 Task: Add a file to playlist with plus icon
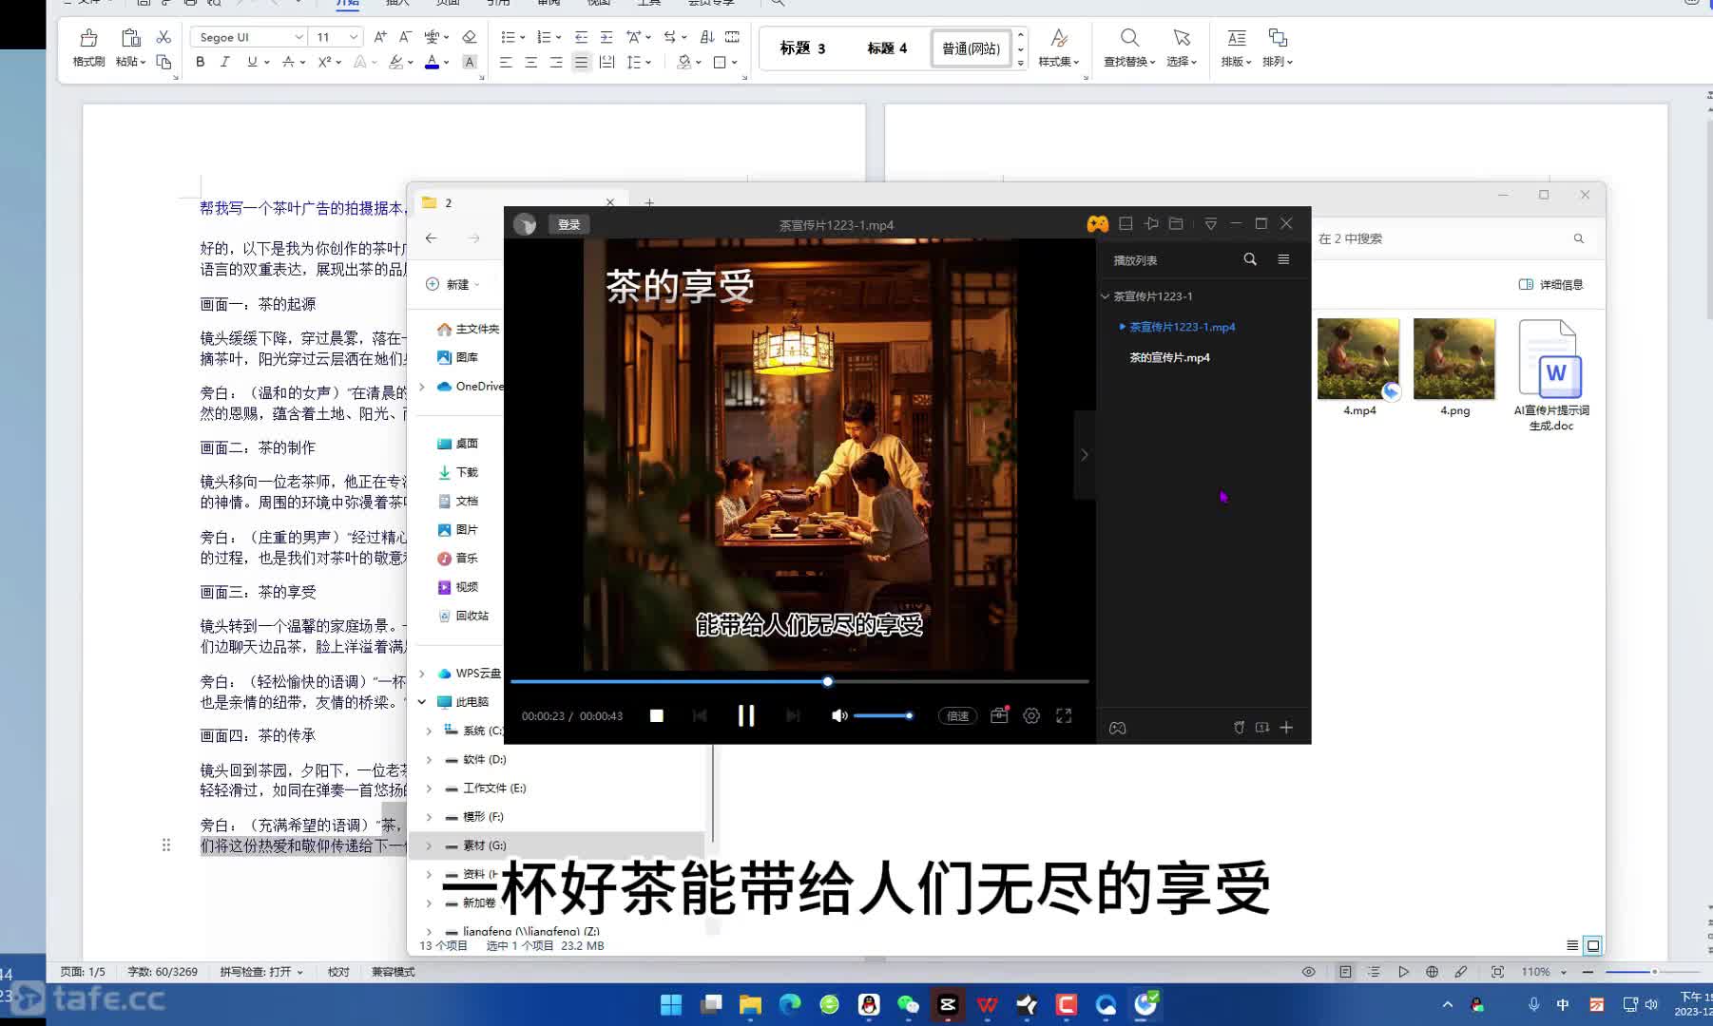coord(1286,728)
